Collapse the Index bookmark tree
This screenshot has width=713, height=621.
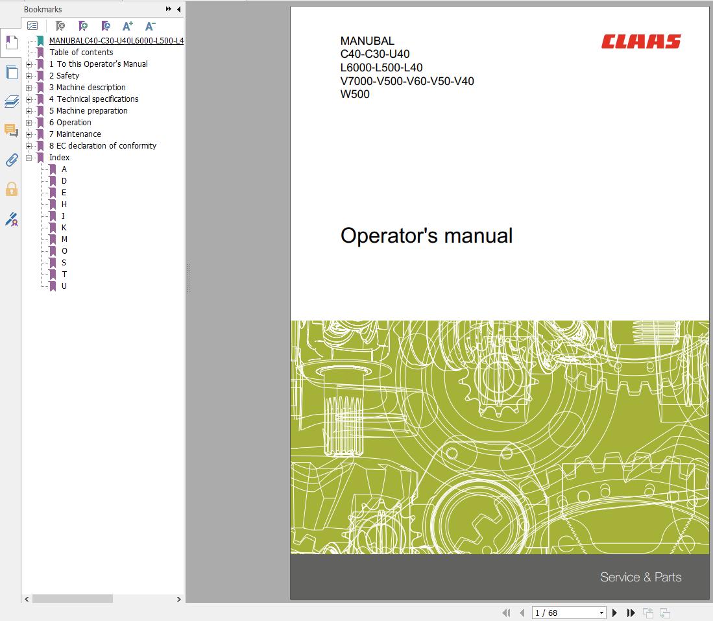point(29,158)
